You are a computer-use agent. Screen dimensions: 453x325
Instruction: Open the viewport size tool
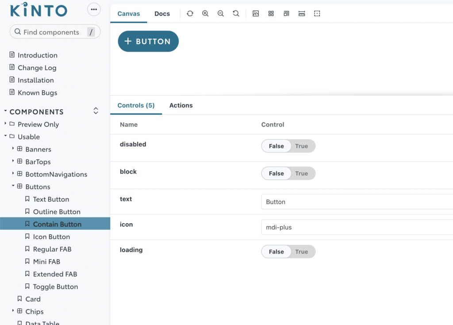coord(286,14)
